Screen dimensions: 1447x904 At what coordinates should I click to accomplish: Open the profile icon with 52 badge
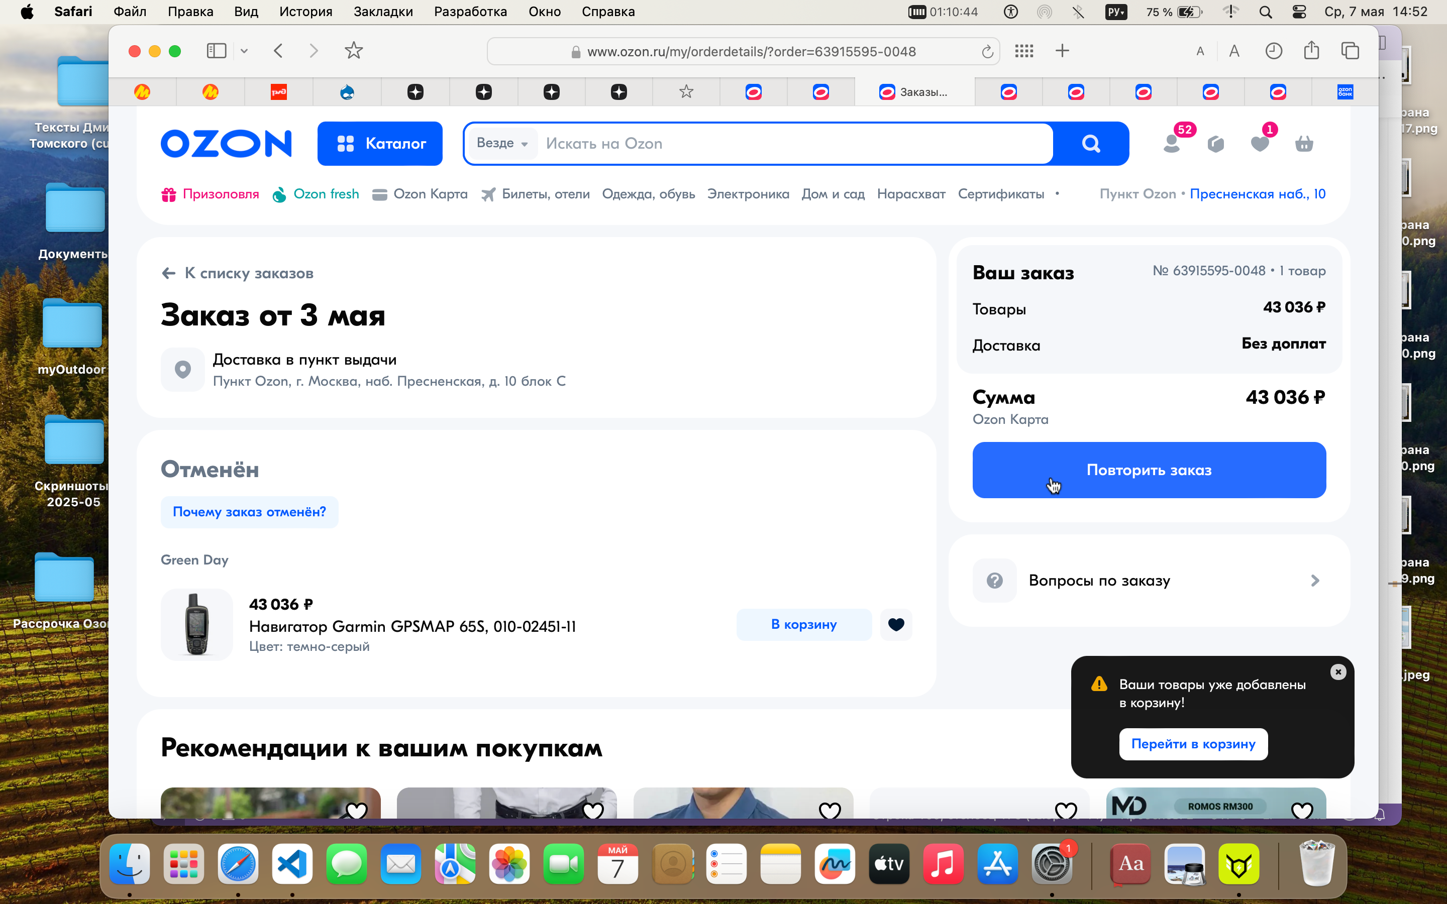point(1172,143)
